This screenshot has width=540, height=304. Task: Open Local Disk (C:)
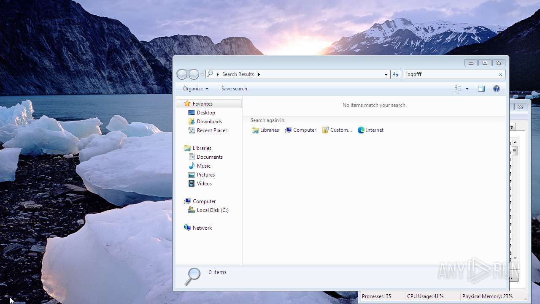pyautogui.click(x=213, y=210)
